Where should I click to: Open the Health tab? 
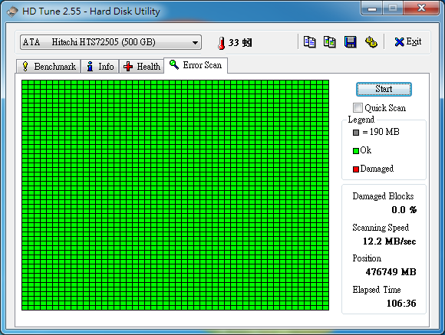pyautogui.click(x=142, y=67)
